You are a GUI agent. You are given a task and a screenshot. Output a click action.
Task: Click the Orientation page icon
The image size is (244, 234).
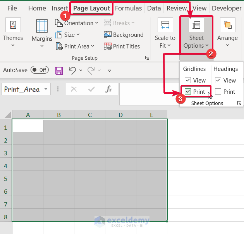pos(58,23)
